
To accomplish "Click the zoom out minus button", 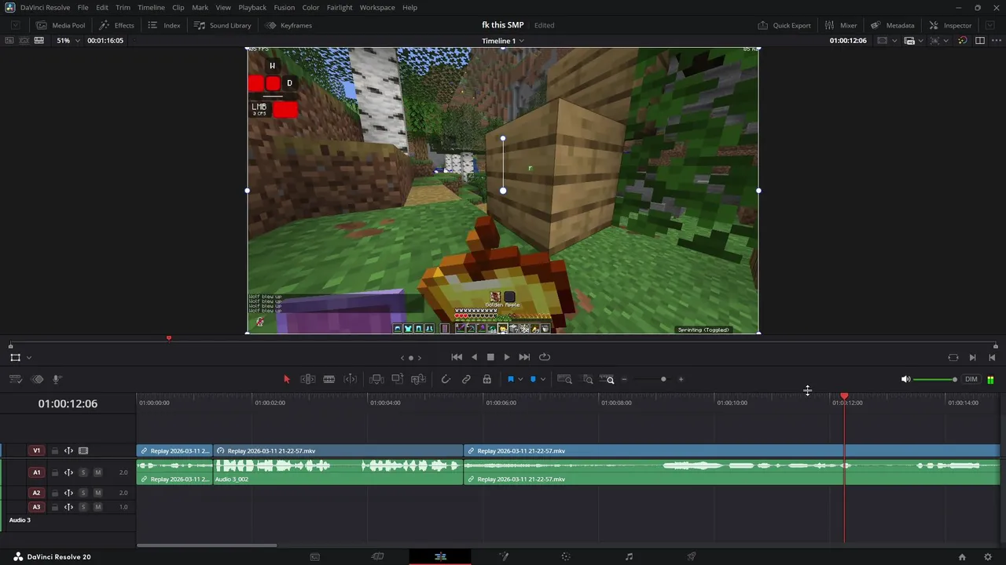I will pyautogui.click(x=624, y=380).
